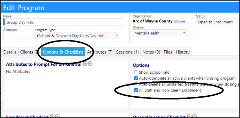Go to the Attributes (7) tab
The width and height of the screenshot is (240, 118).
[100, 52]
